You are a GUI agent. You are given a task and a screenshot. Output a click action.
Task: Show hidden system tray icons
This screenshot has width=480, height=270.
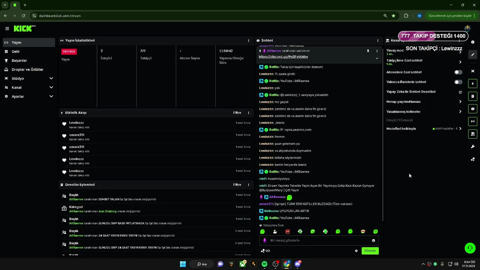(423, 264)
